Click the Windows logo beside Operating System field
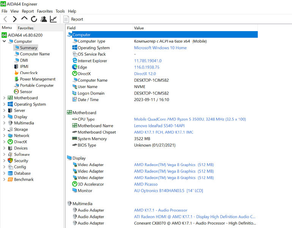Screen dimensions: 292x228 click(x=75, y=47)
